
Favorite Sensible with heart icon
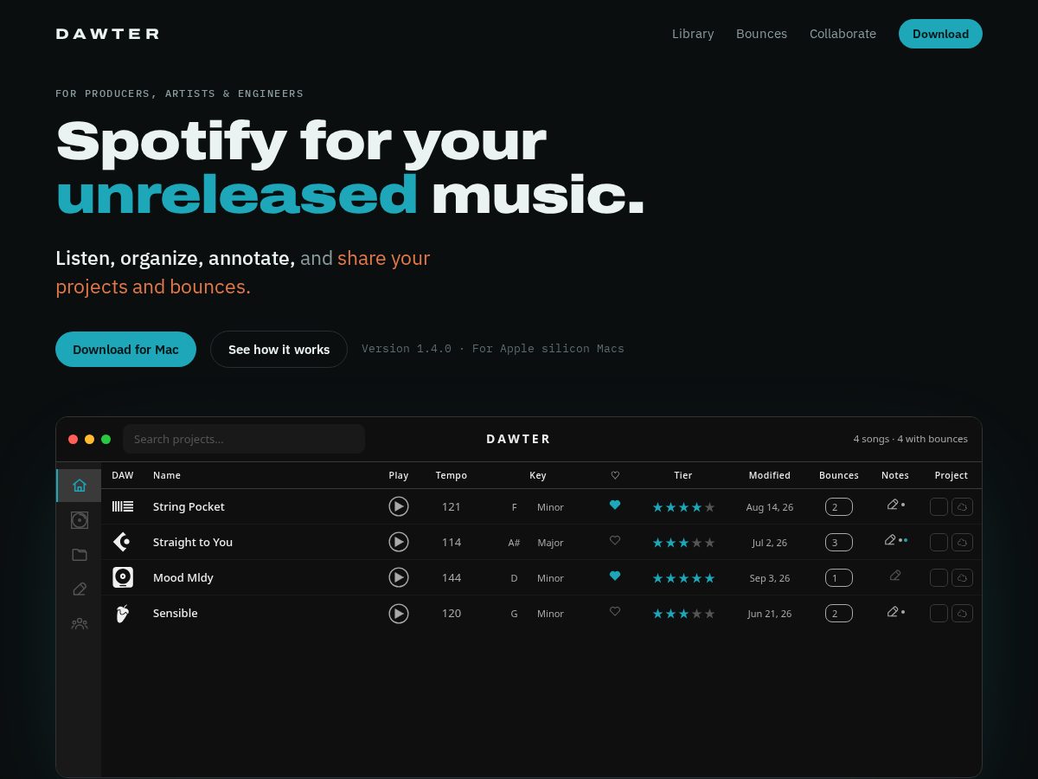[x=615, y=611]
